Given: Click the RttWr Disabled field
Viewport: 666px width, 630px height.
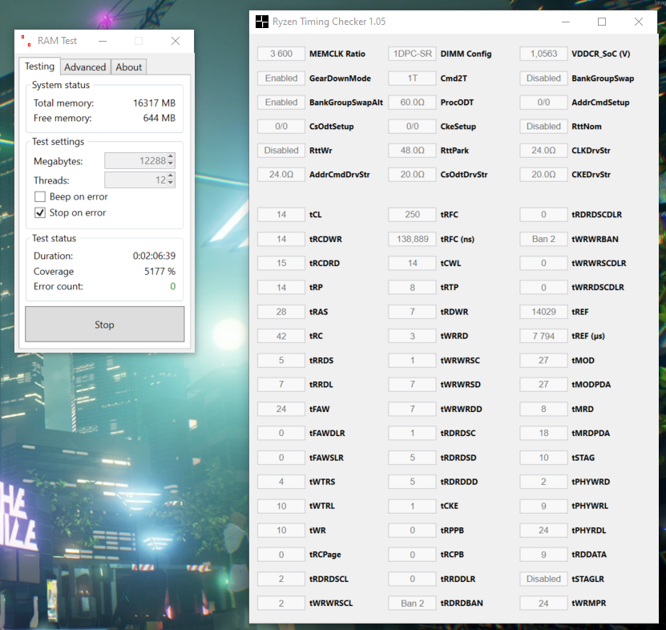Looking at the screenshot, I should [x=281, y=151].
